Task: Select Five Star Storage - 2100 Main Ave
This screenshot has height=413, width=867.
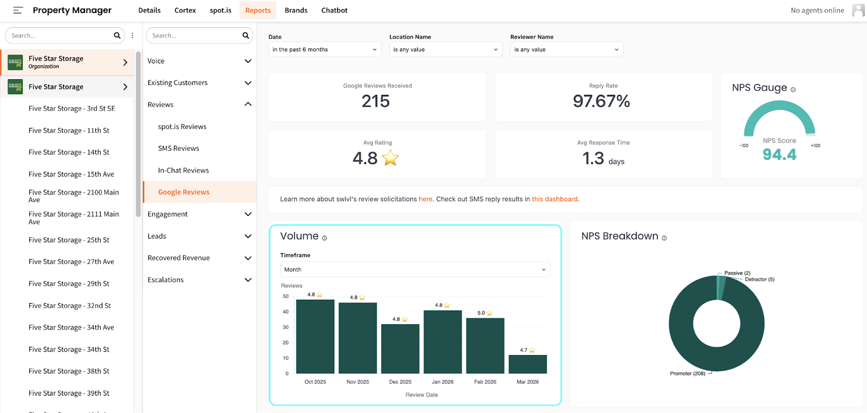Action: coord(74,196)
